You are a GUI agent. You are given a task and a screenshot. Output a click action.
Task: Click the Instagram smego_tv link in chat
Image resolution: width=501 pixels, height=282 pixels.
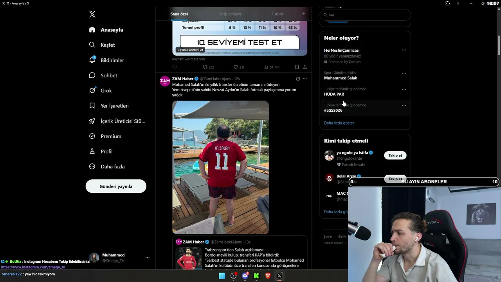tap(33, 267)
